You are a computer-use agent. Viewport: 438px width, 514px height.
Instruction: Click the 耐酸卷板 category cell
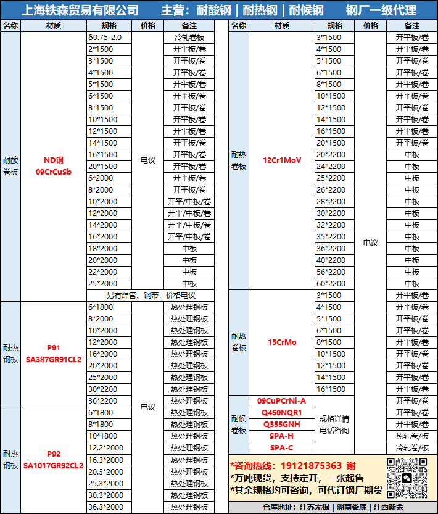tap(10, 166)
